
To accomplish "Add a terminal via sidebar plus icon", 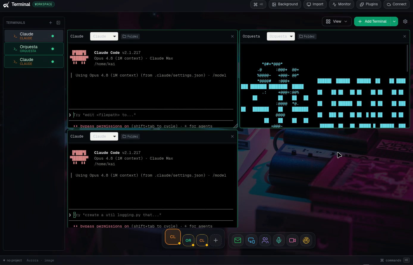I will pos(51,23).
